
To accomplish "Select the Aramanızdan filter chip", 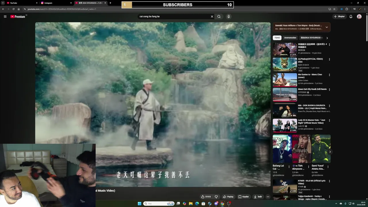I will tap(290, 38).
